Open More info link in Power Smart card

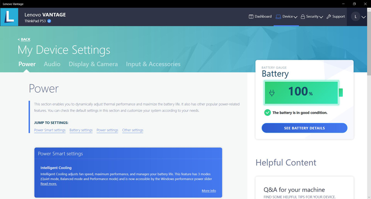tap(209, 191)
